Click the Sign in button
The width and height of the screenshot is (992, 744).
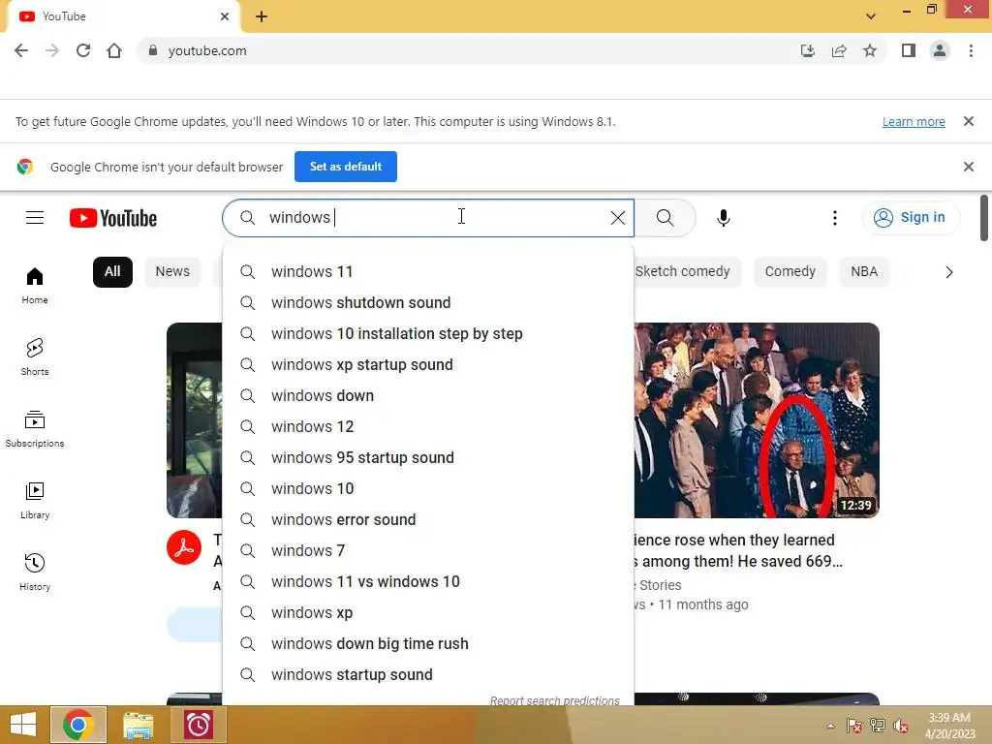coord(911,218)
